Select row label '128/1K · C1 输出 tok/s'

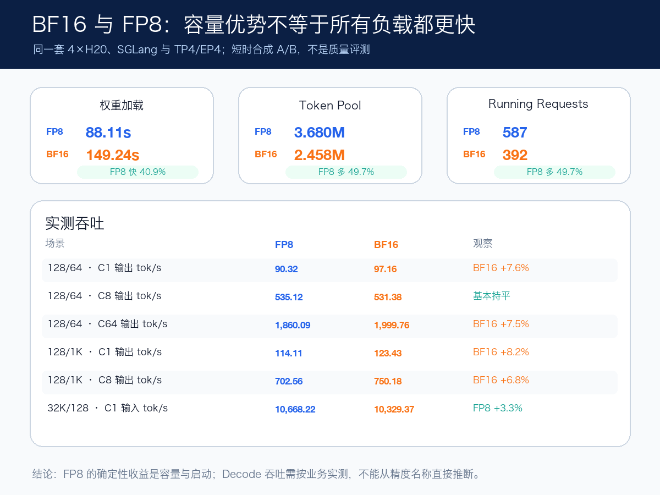click(105, 352)
